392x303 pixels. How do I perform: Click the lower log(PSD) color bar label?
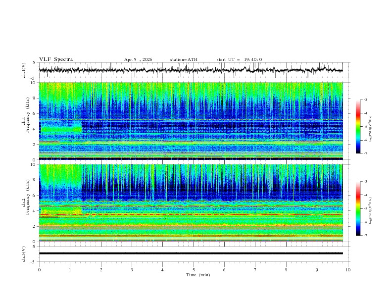tap(371, 210)
